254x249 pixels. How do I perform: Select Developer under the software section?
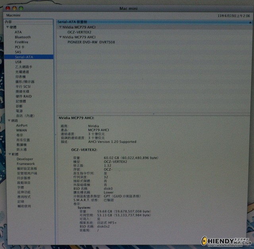tap(25, 159)
